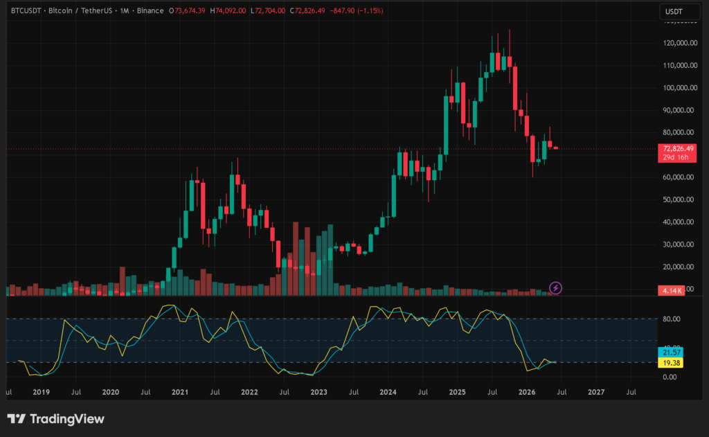Click the 2027 label on time axis

(x=596, y=392)
